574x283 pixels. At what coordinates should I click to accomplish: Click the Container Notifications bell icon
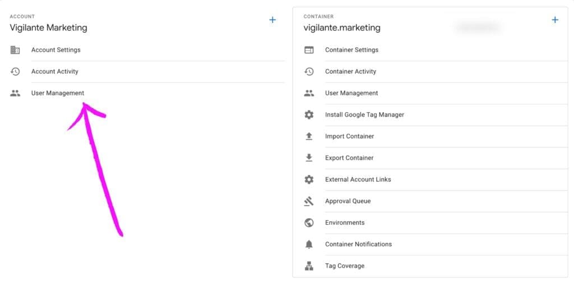(309, 244)
